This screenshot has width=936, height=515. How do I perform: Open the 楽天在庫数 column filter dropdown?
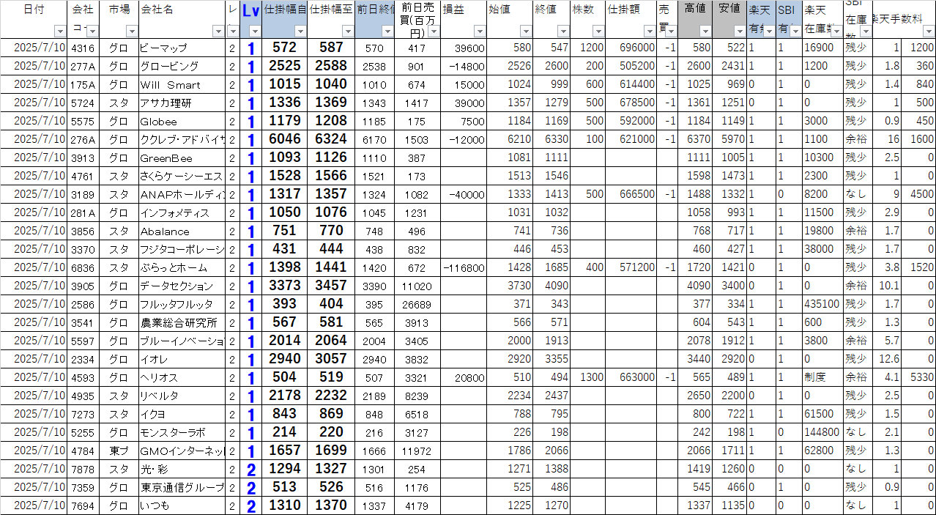coord(836,32)
